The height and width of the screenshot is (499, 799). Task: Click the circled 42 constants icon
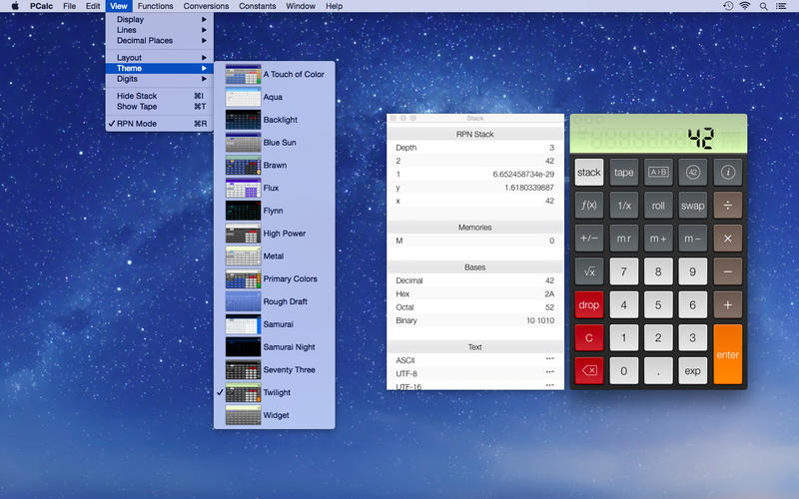[x=693, y=172]
